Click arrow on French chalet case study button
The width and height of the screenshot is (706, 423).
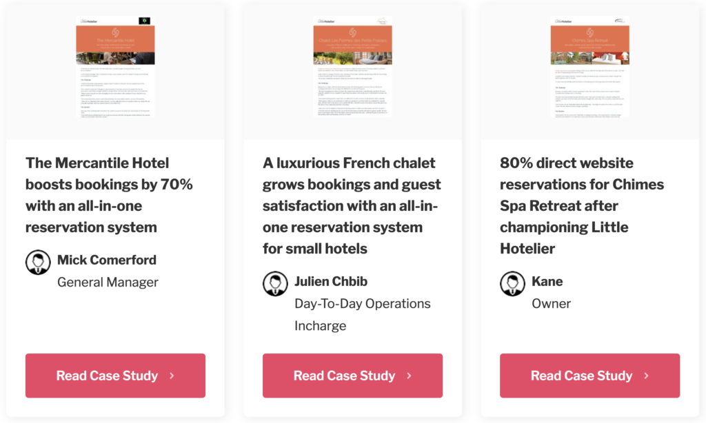(409, 376)
